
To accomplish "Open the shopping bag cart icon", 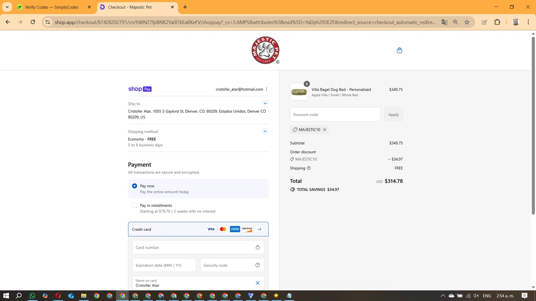I will pyautogui.click(x=399, y=50).
